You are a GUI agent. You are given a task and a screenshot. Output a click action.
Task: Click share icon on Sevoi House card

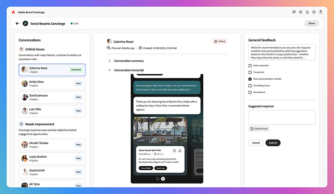tap(180, 151)
